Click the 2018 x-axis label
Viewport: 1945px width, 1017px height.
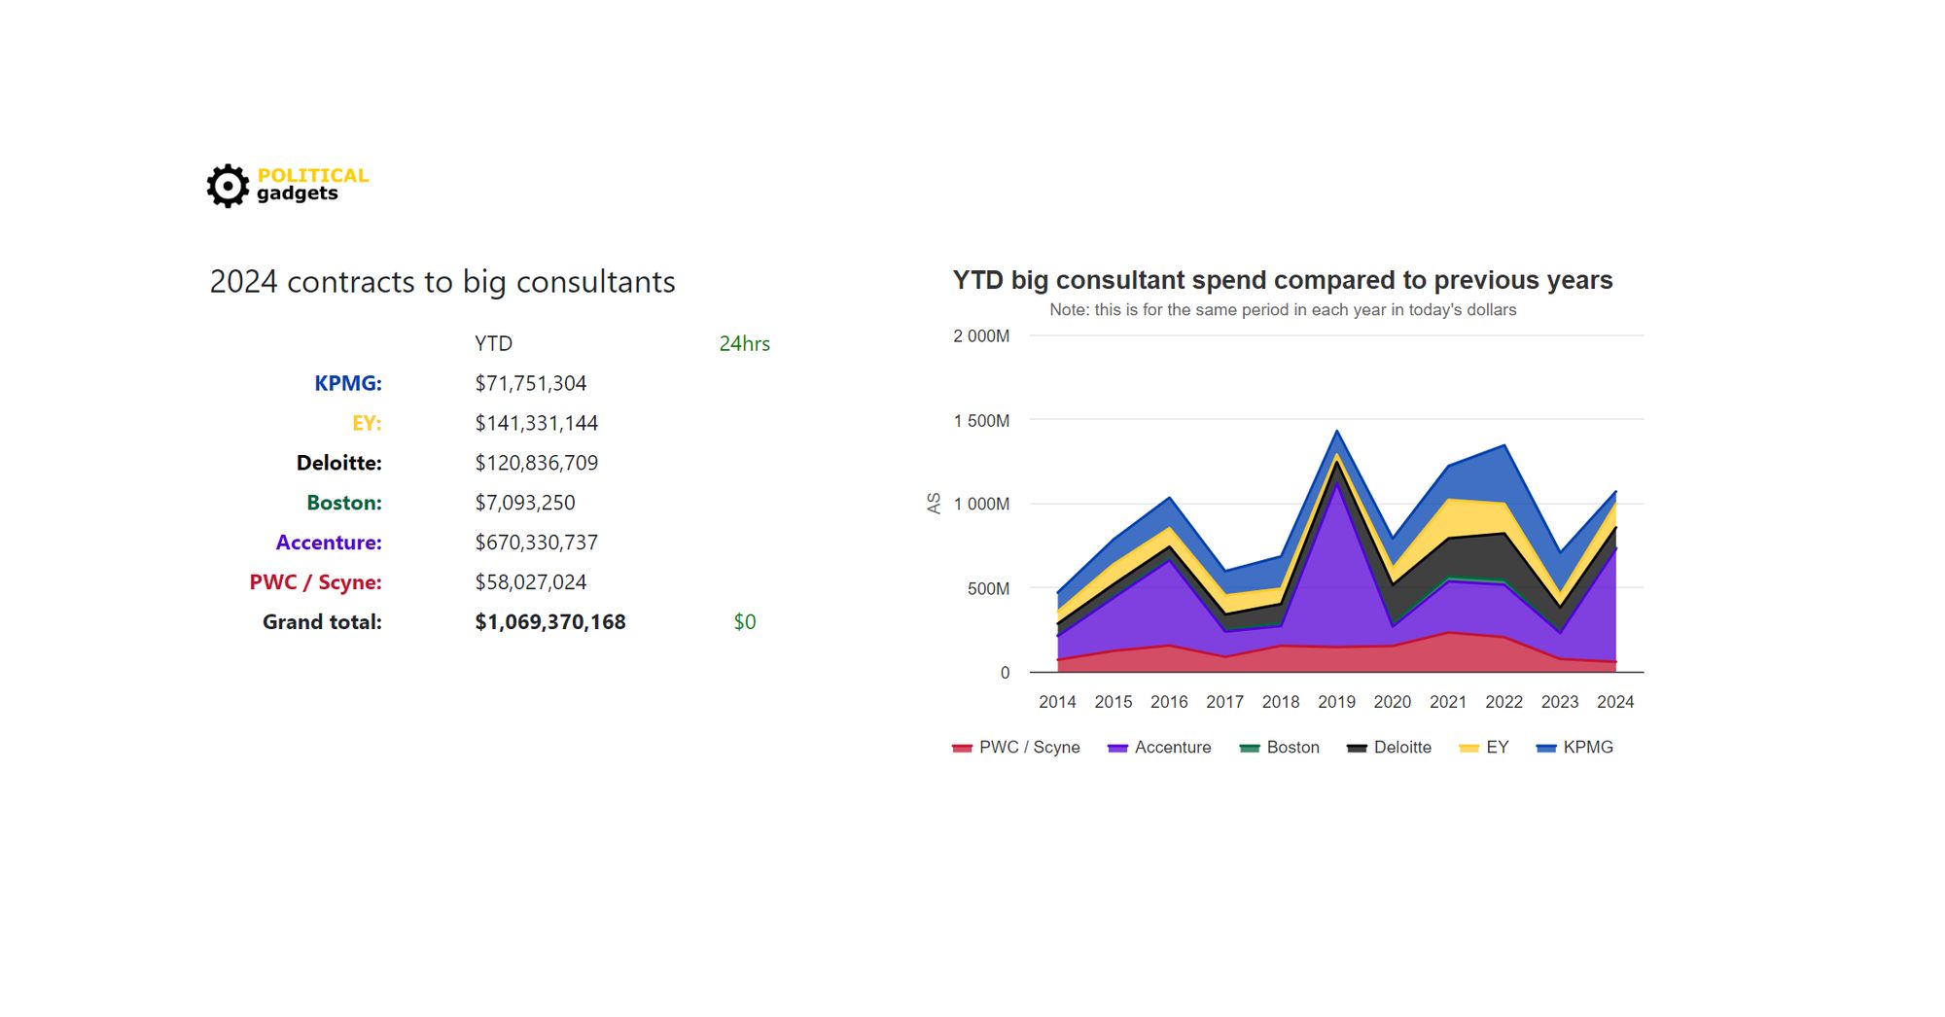(x=1281, y=702)
